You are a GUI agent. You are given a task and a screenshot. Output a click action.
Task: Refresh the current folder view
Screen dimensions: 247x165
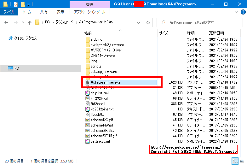point(148,23)
